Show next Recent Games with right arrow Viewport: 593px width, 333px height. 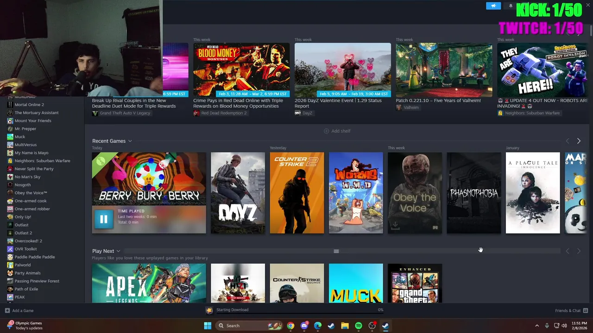pos(579,141)
